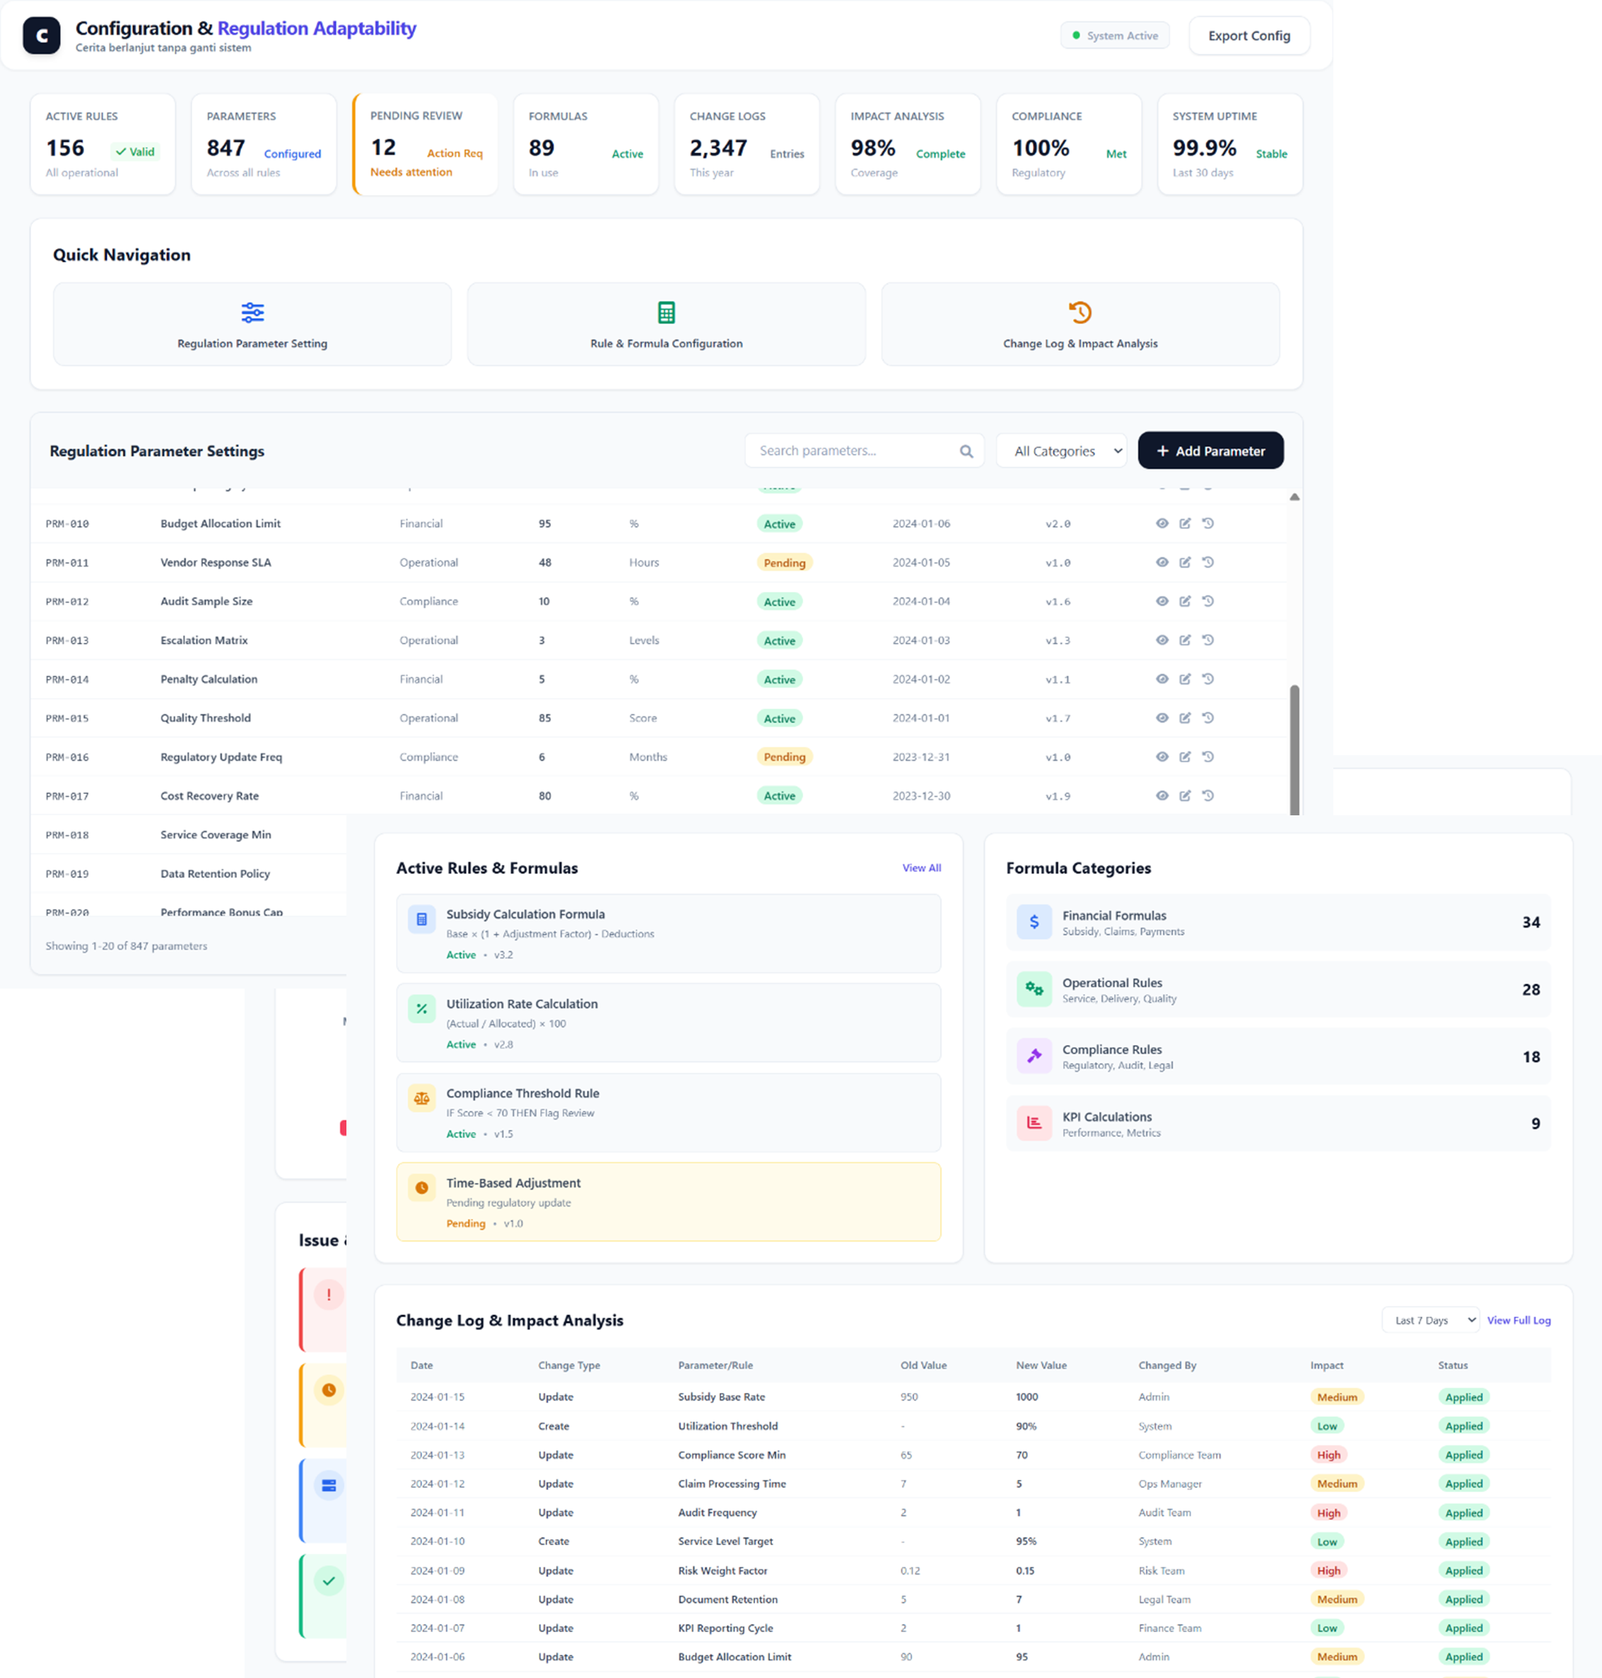View details of PRM-012 Audit Sample Size
The height and width of the screenshot is (1678, 1602).
[x=1162, y=601]
